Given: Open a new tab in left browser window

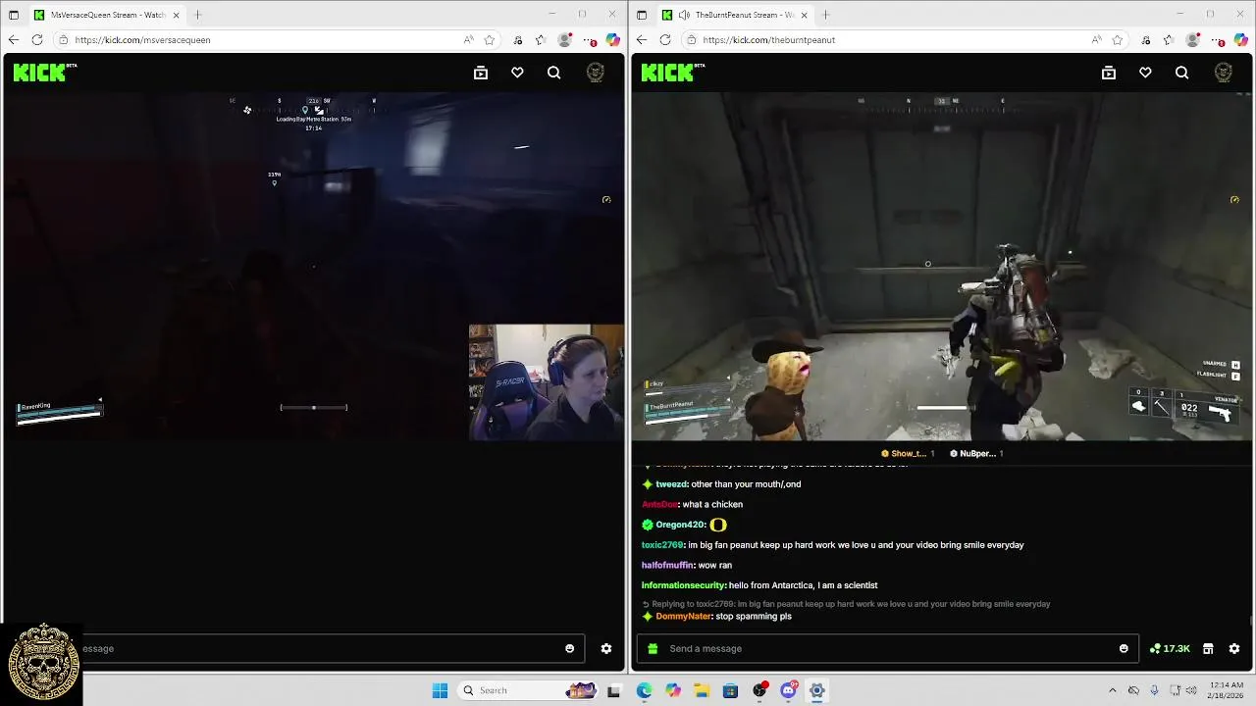Looking at the screenshot, I should [197, 15].
